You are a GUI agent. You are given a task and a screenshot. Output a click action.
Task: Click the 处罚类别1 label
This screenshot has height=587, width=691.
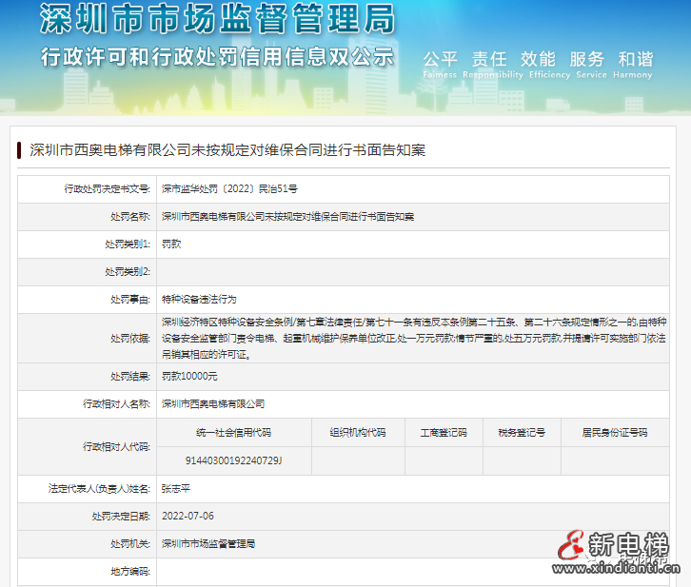[128, 244]
